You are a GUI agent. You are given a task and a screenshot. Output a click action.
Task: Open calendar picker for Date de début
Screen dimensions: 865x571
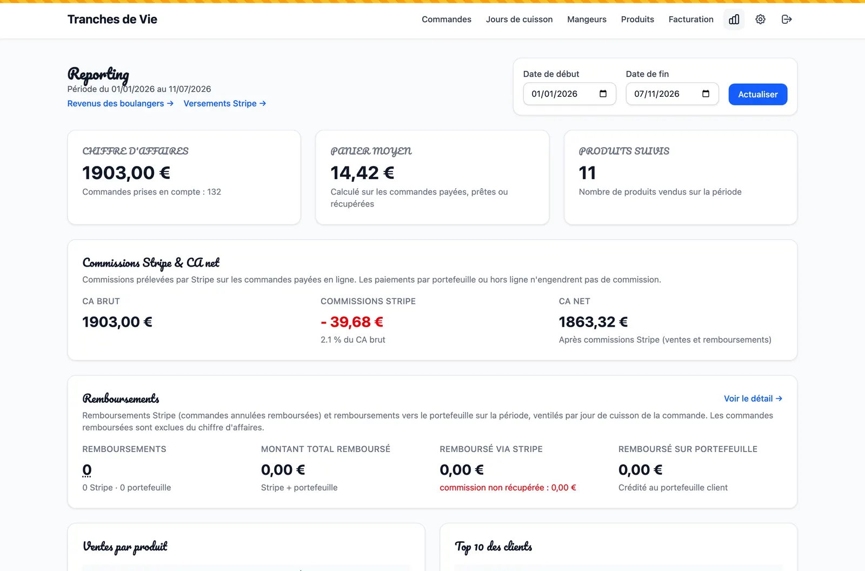[x=603, y=94]
